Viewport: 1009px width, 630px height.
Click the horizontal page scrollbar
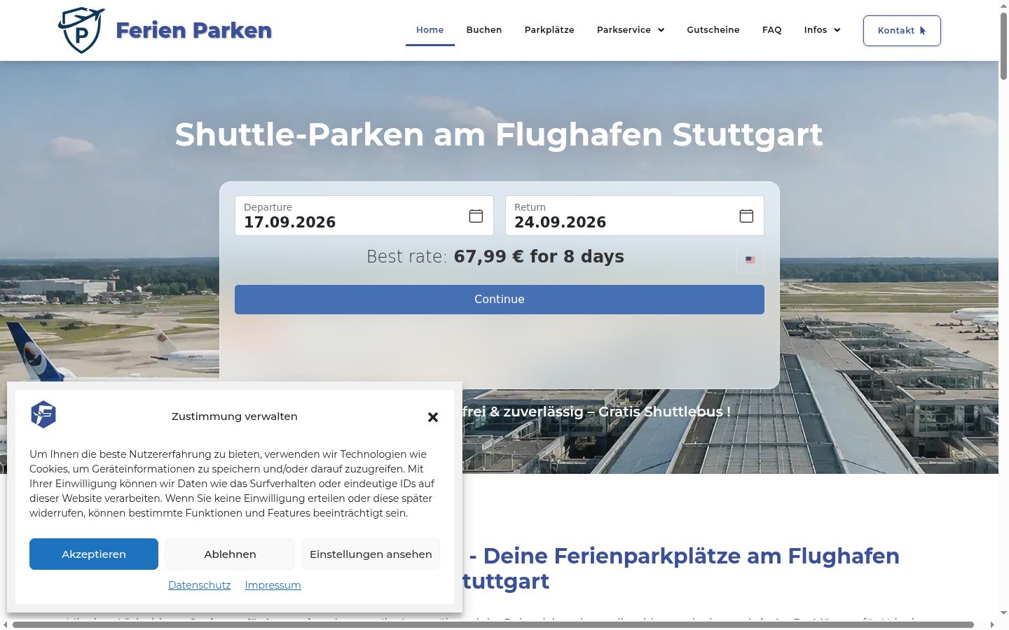click(493, 624)
